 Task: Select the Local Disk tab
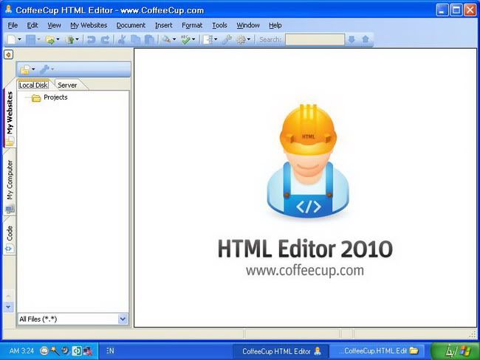coord(33,85)
